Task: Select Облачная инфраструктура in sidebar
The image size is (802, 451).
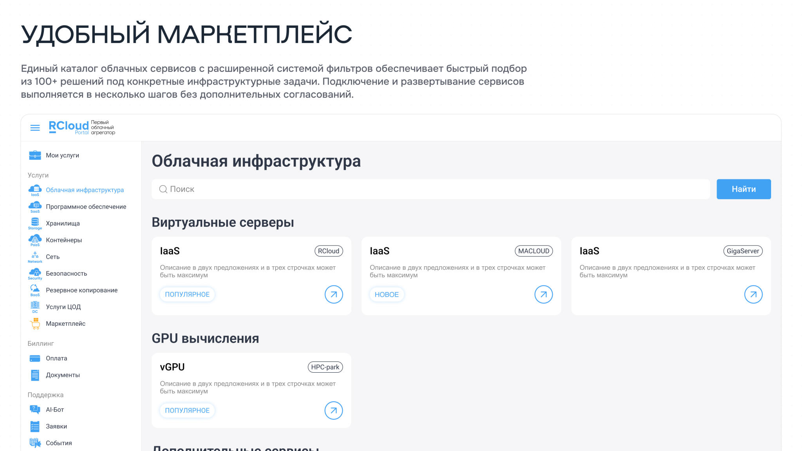Action: (85, 190)
